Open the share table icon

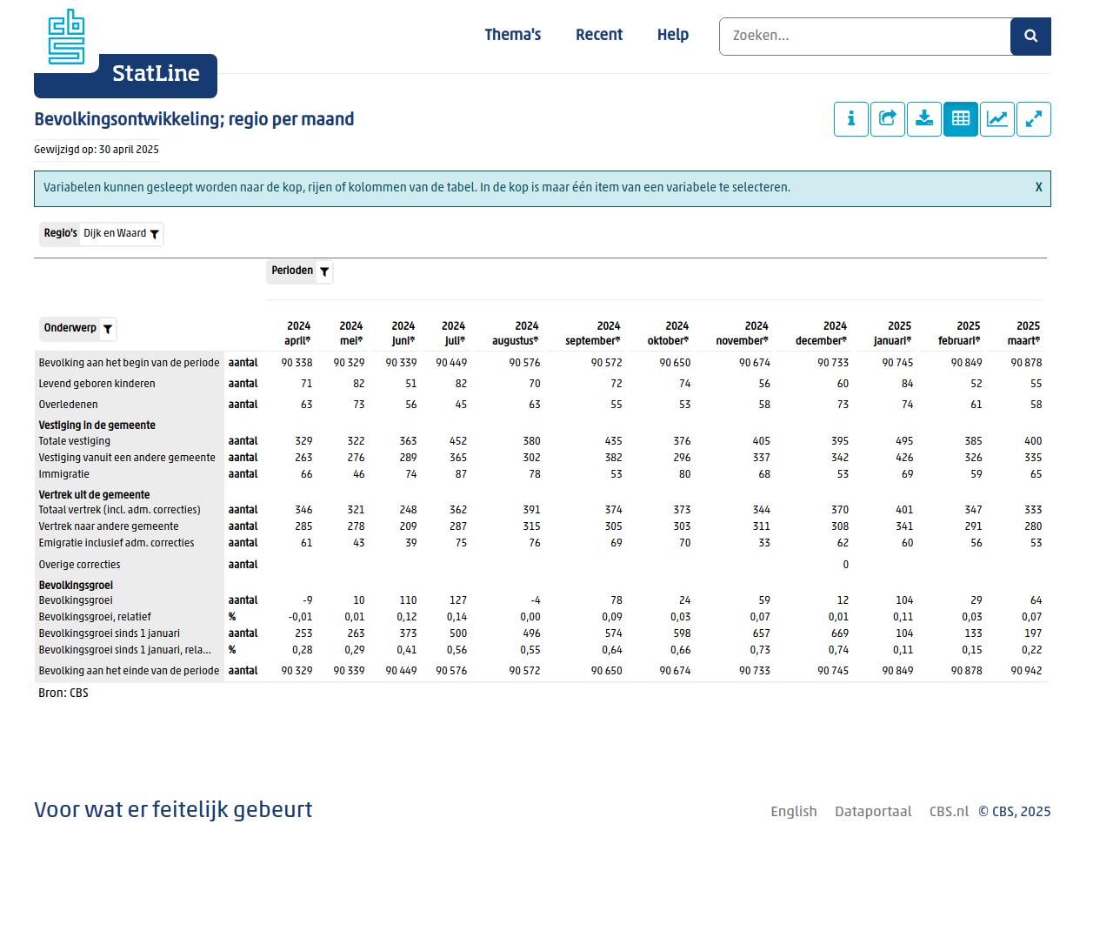coord(888,119)
